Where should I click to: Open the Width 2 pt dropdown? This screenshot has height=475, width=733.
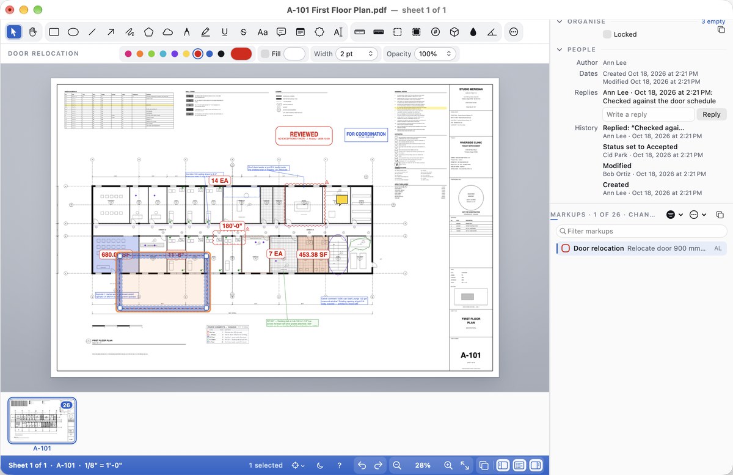(357, 54)
